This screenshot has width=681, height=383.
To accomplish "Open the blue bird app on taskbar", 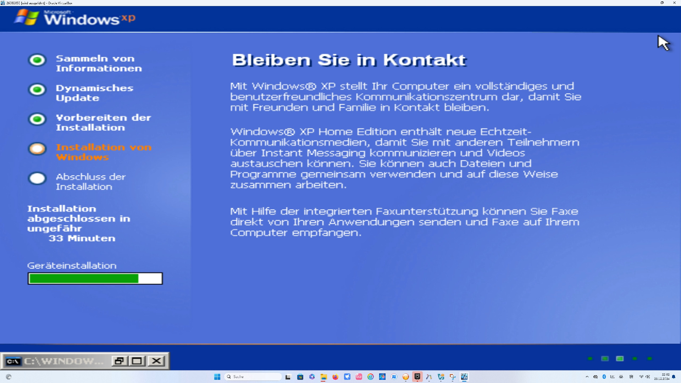I will 347,377.
